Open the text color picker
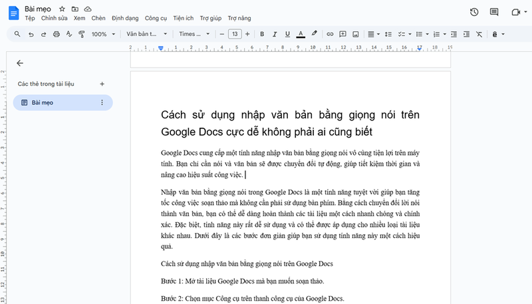 coord(301,34)
